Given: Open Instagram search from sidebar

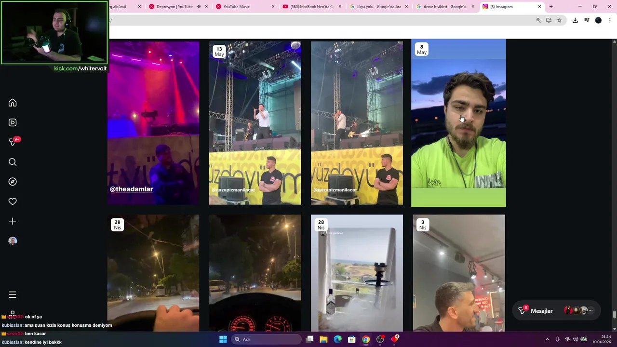Looking at the screenshot, I should [x=13, y=162].
